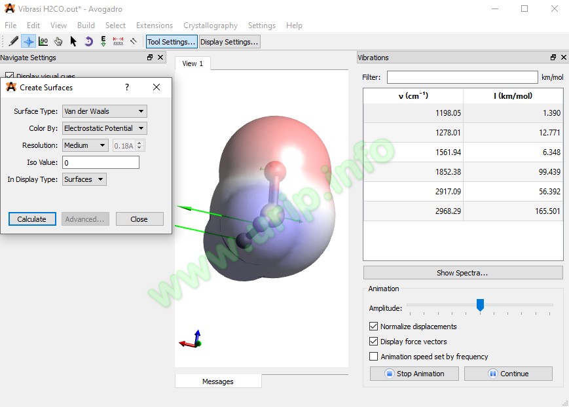Float the Vibrations panel
569x407 pixels.
pyautogui.click(x=553, y=58)
